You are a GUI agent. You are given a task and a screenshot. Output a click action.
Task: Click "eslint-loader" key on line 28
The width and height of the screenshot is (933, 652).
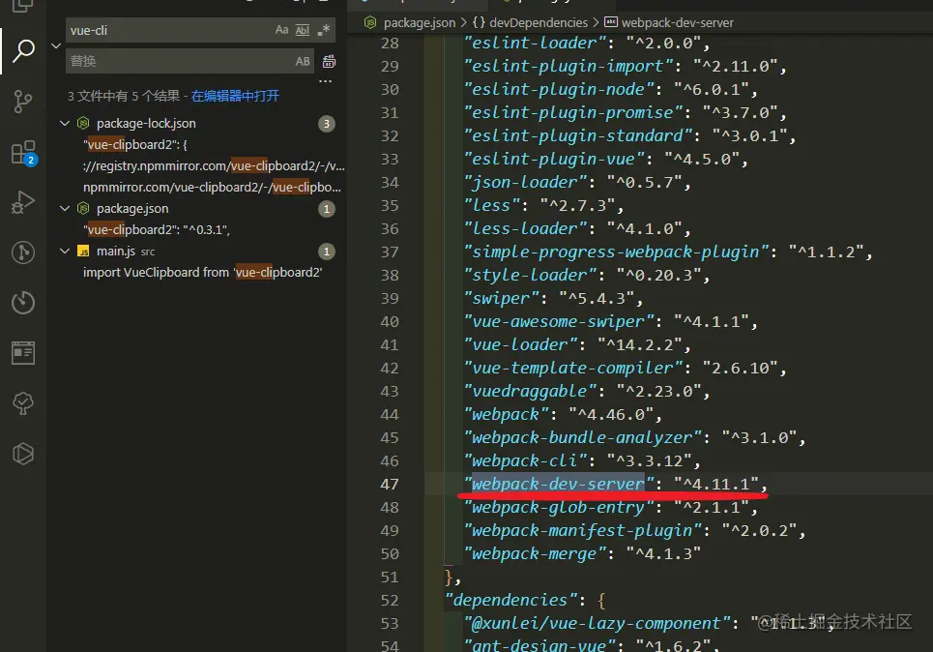(535, 43)
